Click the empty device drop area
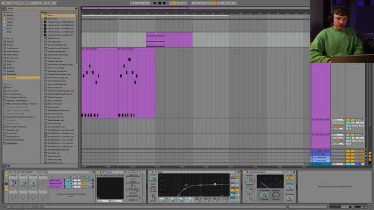The image size is (374, 210). (335, 187)
